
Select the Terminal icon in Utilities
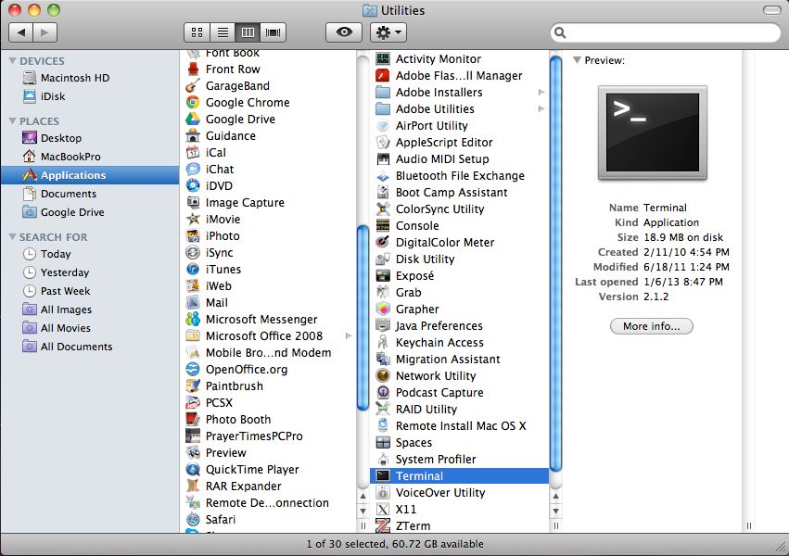pos(383,475)
